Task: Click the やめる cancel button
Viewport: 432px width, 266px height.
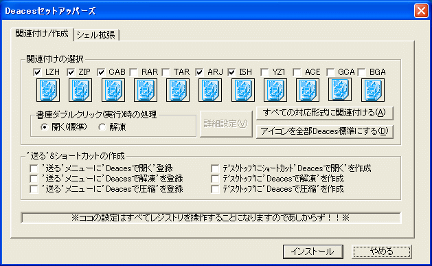Action: coord(382,252)
